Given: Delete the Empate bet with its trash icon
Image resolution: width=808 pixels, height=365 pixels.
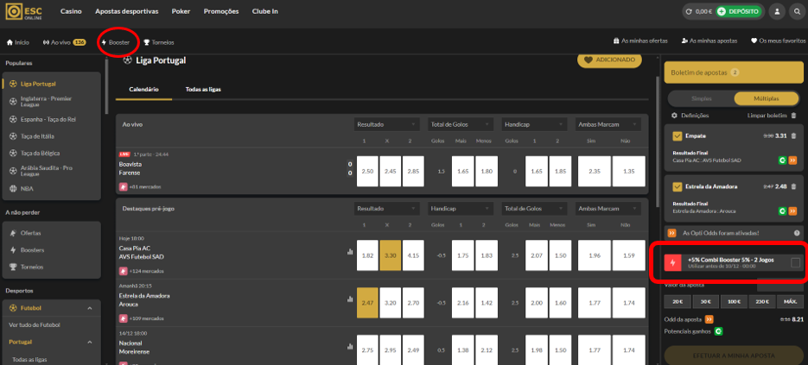Looking at the screenshot, I should tap(793, 135).
